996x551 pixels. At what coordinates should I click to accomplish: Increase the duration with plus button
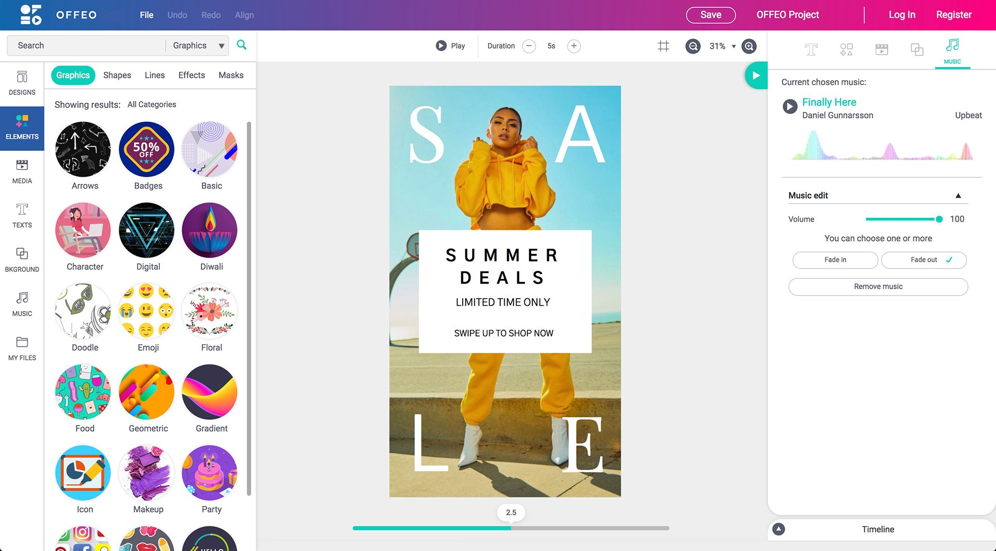[574, 46]
